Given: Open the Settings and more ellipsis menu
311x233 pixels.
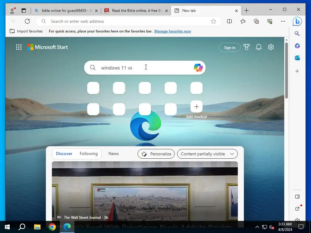Looking at the screenshot, I should pos(283,21).
